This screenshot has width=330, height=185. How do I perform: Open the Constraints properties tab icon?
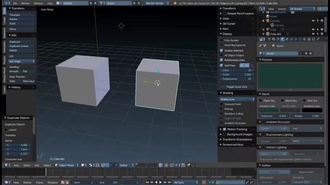291,40
